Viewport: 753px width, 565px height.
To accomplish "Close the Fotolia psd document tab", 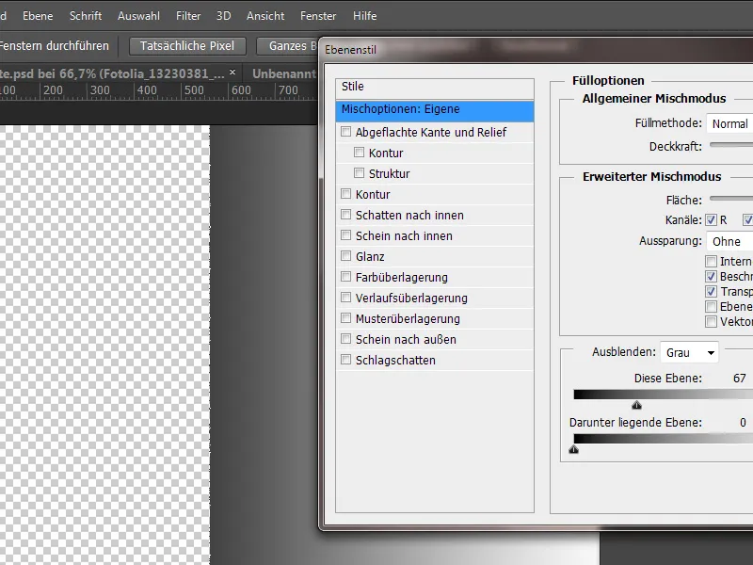I will pyautogui.click(x=232, y=73).
